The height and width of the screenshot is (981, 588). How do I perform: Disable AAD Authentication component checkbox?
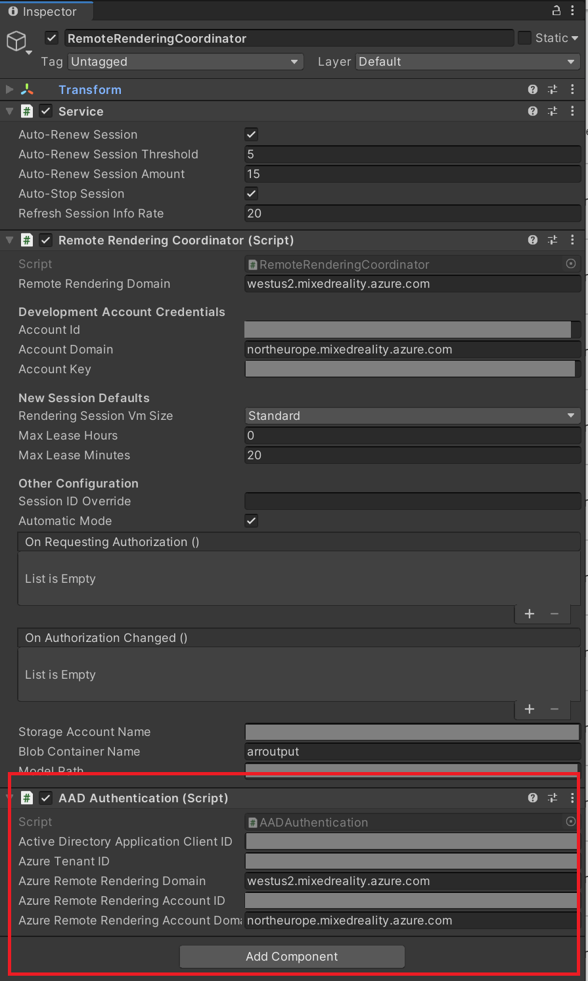coord(45,798)
